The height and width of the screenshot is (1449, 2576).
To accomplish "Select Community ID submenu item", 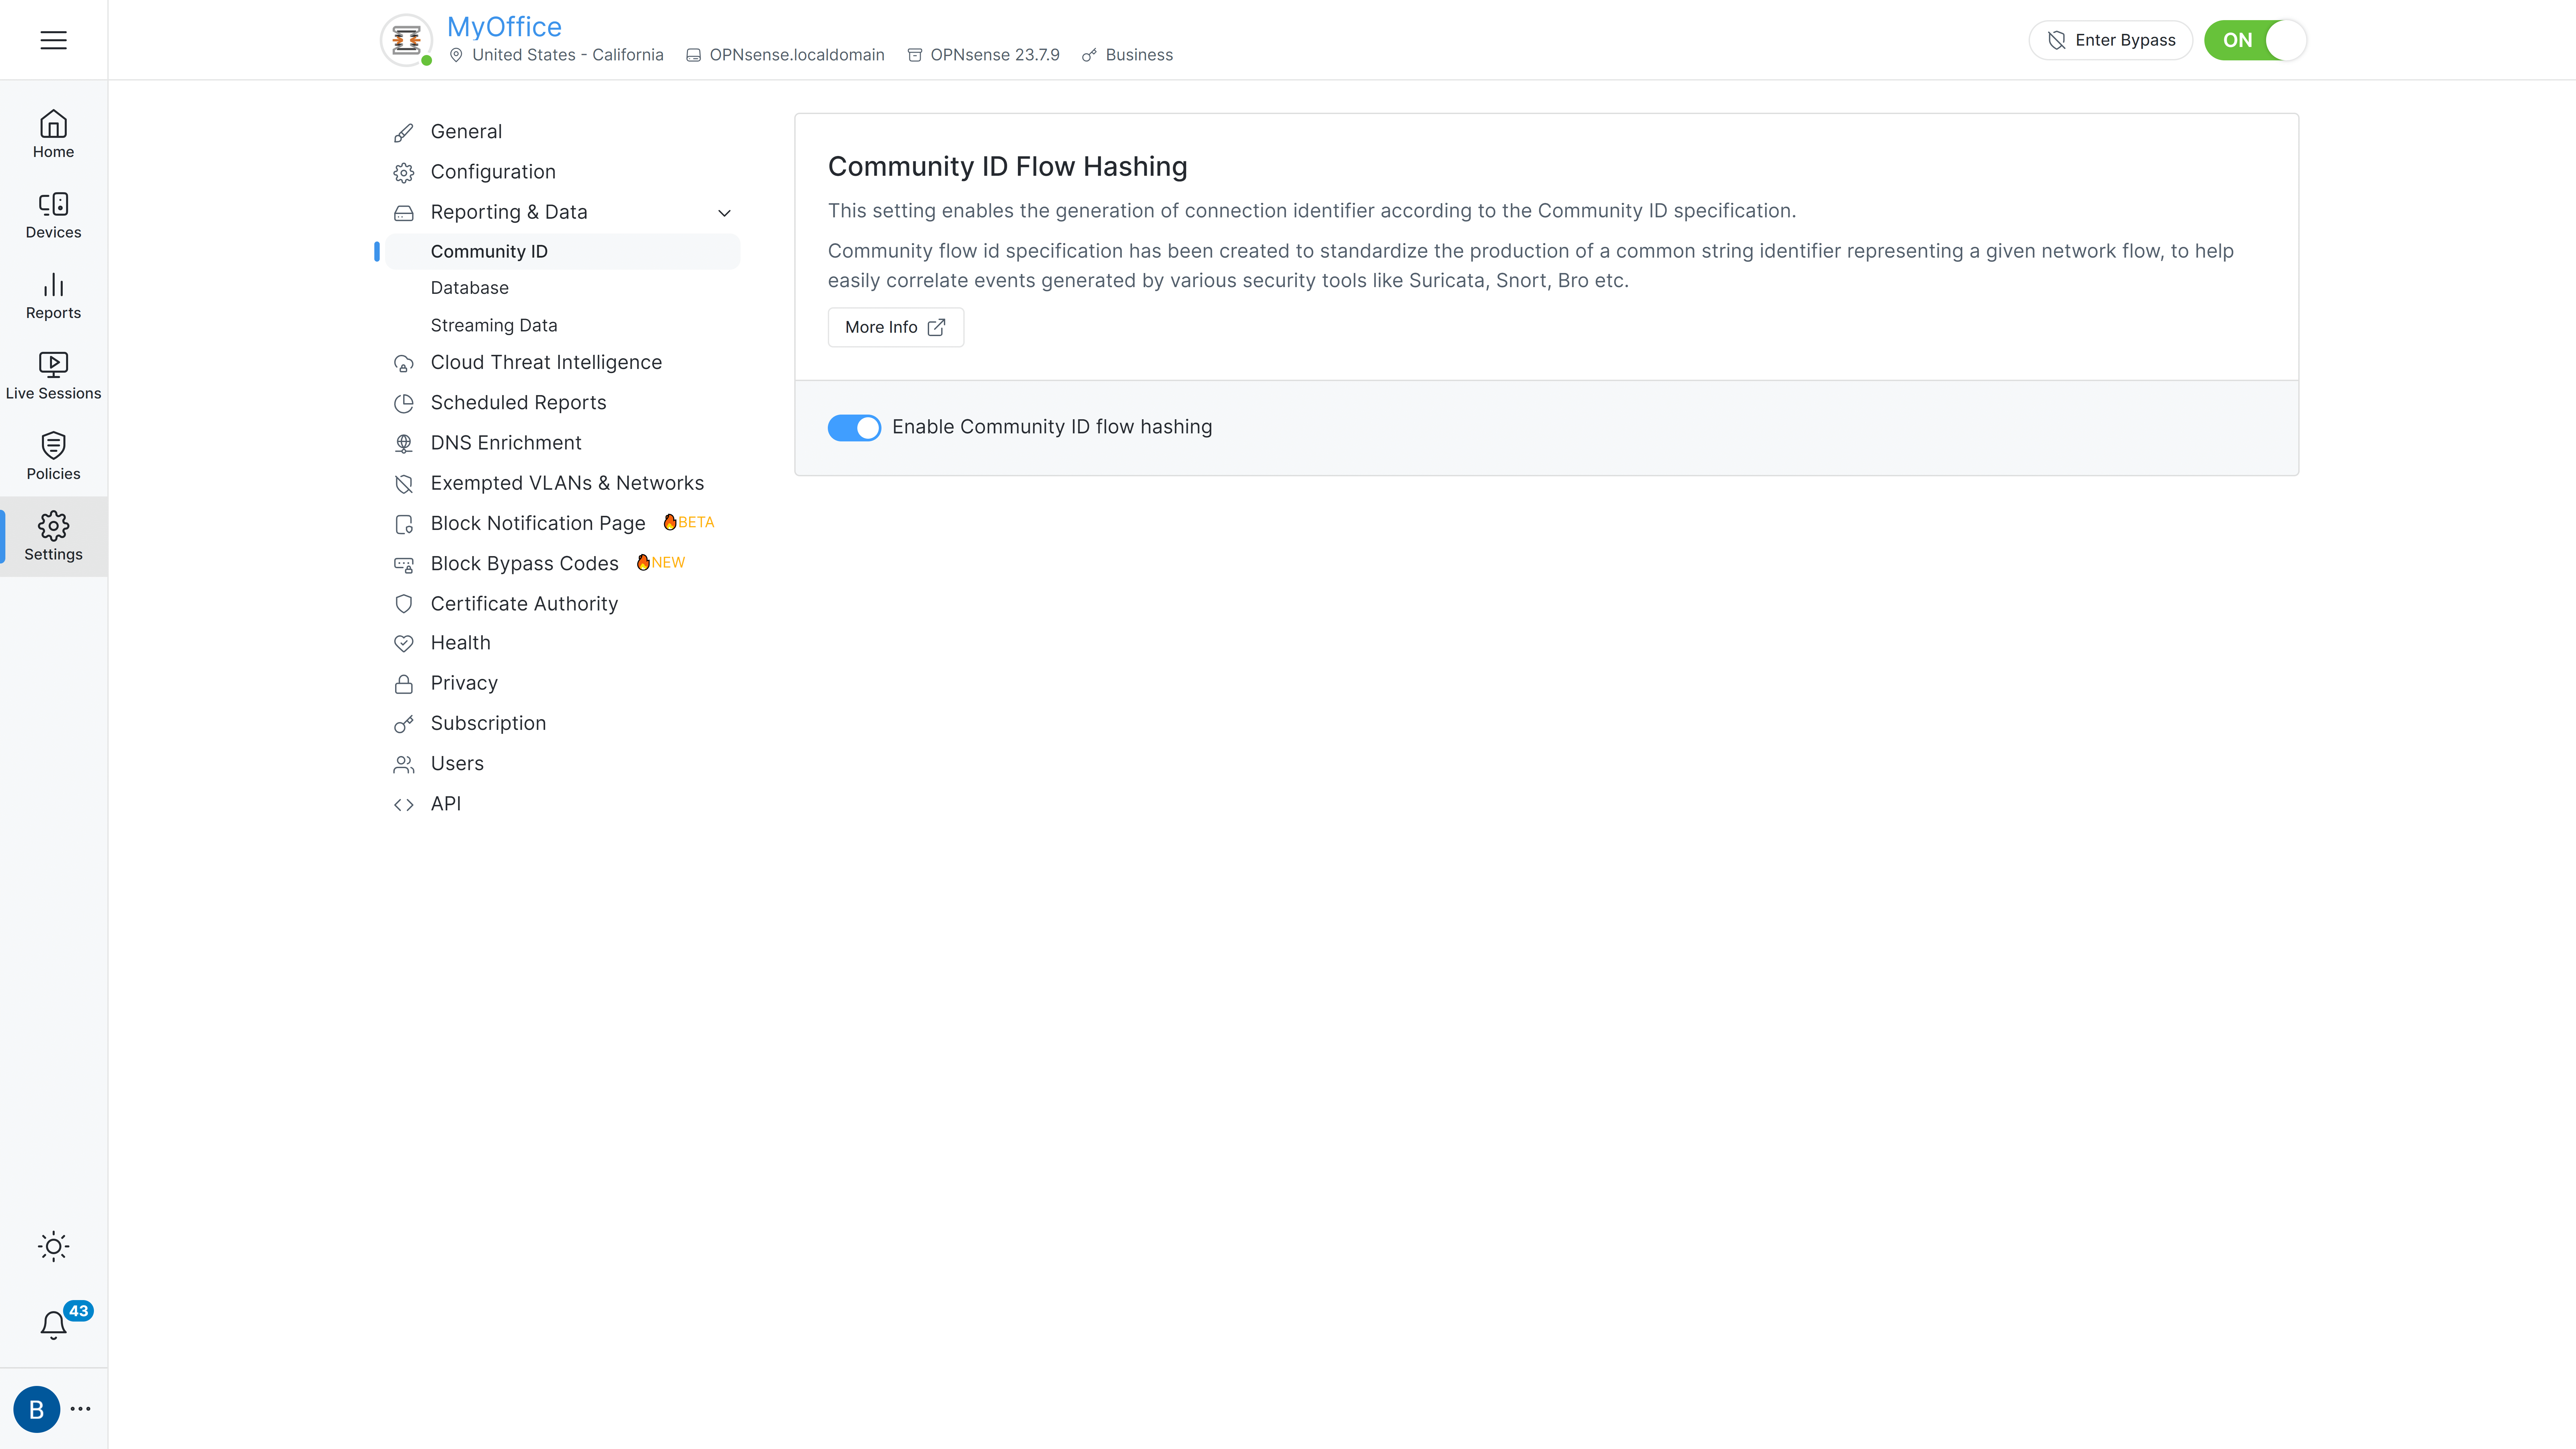I will click(x=563, y=252).
